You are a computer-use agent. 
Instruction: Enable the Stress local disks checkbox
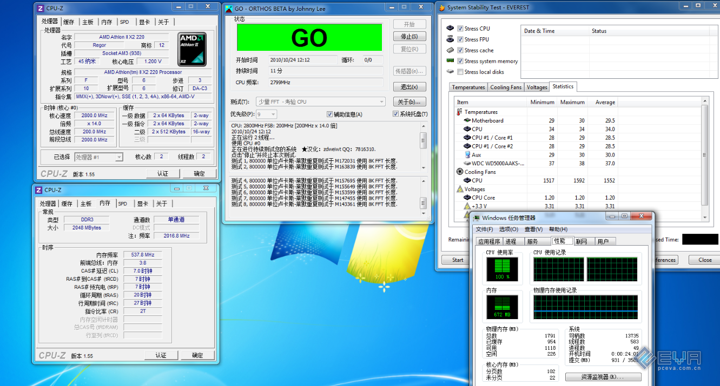point(460,72)
